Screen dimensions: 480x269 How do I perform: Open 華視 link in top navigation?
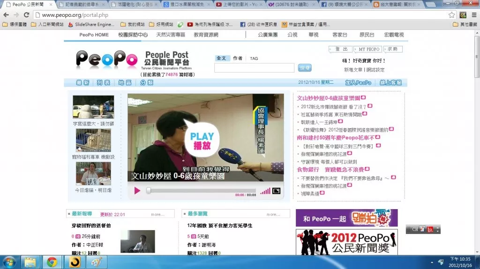(x=314, y=35)
